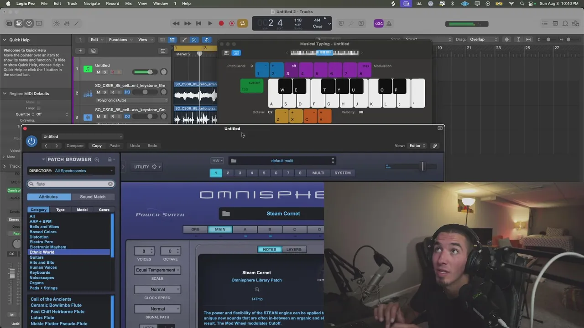Adjust the Omnisphere master volume slider

(422, 166)
